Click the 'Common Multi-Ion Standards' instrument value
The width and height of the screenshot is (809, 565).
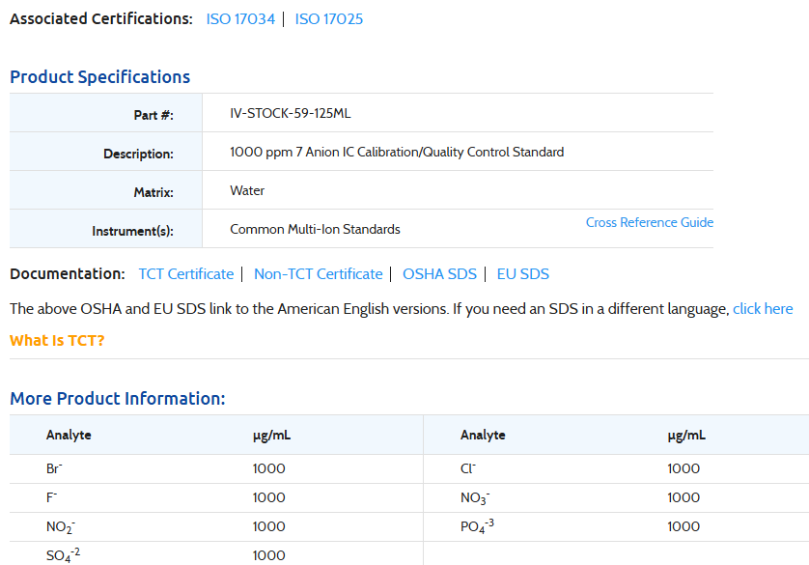pyautogui.click(x=315, y=229)
